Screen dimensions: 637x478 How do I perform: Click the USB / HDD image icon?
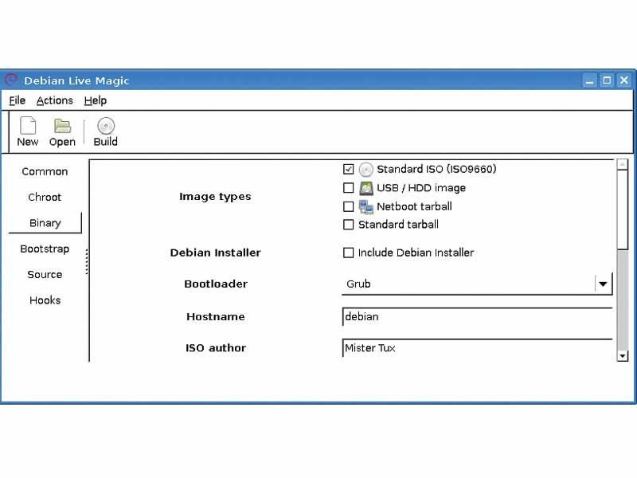click(x=365, y=188)
